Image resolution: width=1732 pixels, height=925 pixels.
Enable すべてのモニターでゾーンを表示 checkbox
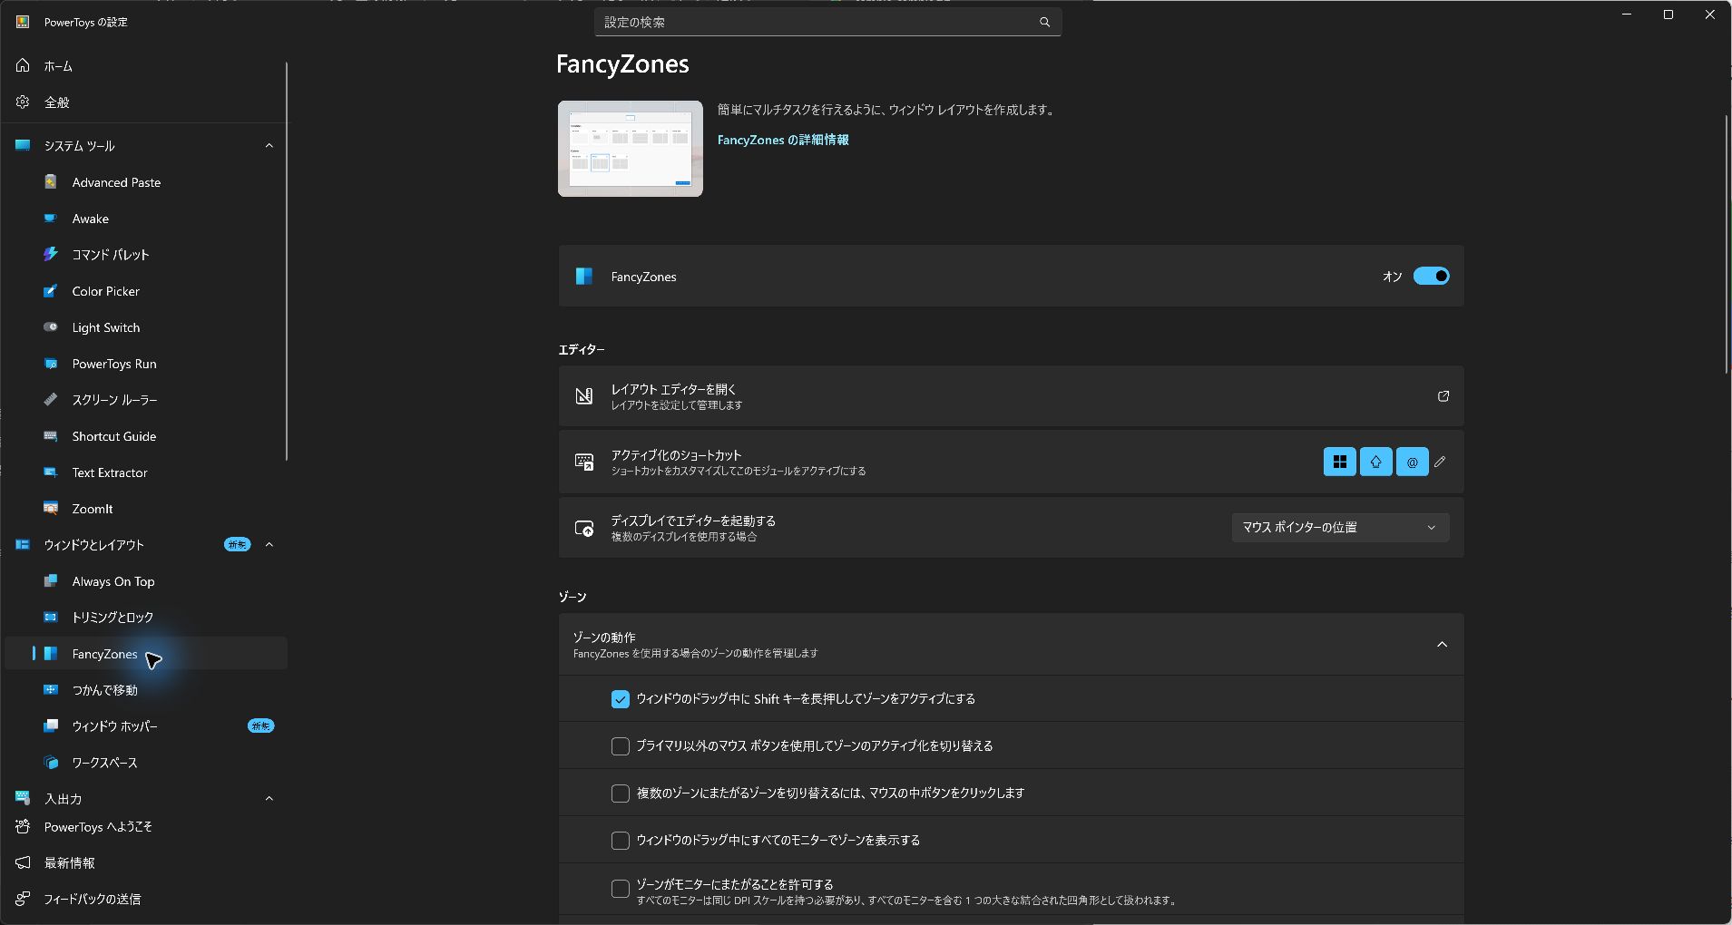(620, 841)
